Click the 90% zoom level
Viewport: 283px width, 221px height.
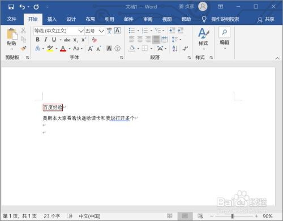click(268, 216)
